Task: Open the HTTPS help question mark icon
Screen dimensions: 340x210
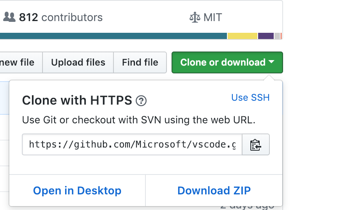Action: tap(141, 101)
